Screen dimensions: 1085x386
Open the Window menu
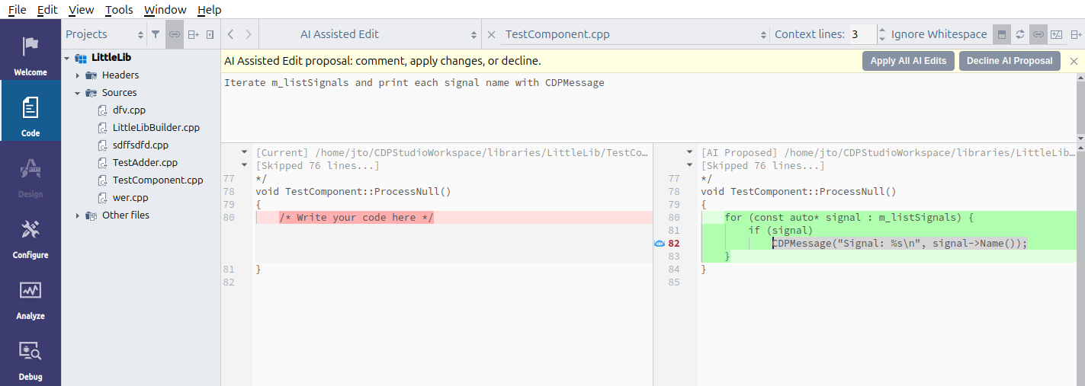pyautogui.click(x=165, y=10)
